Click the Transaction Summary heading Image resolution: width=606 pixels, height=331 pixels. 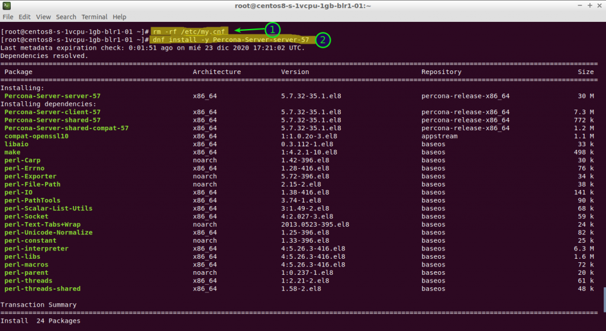coord(38,305)
